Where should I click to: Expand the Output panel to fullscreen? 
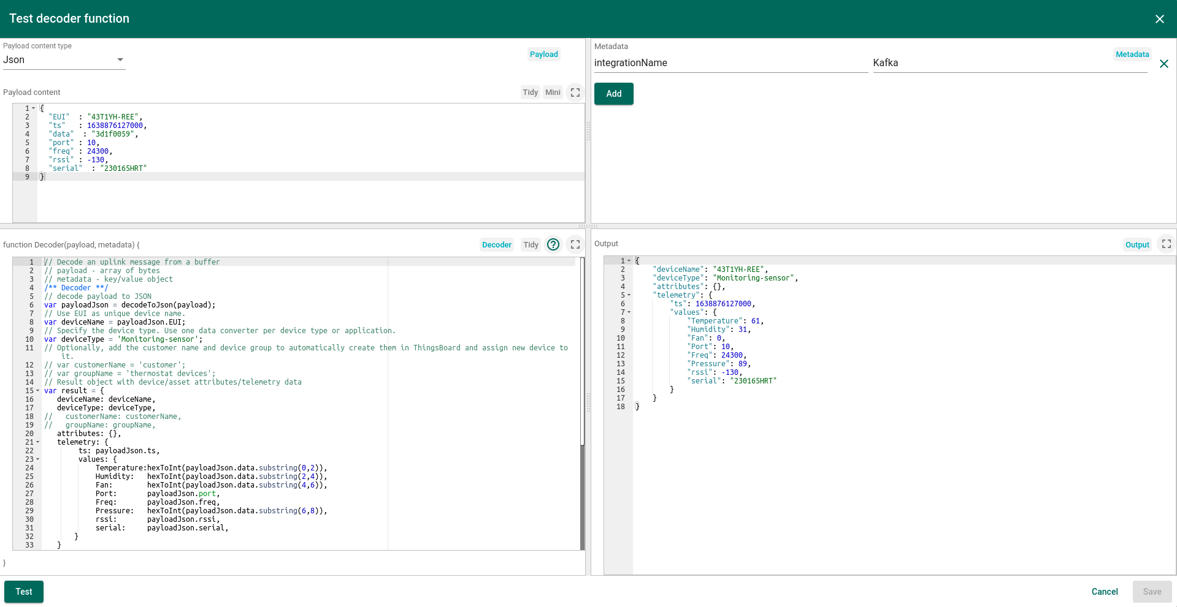(1166, 244)
